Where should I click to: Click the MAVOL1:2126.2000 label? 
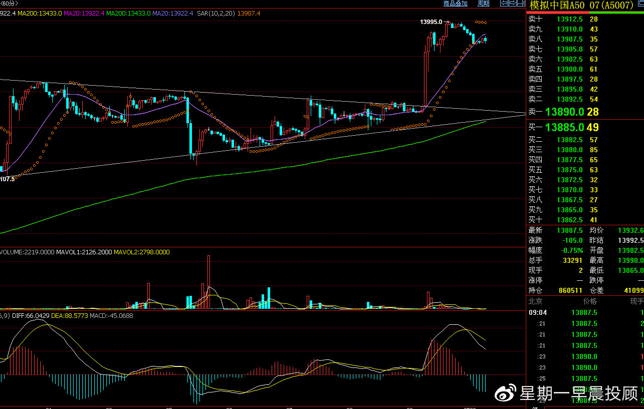(84, 252)
